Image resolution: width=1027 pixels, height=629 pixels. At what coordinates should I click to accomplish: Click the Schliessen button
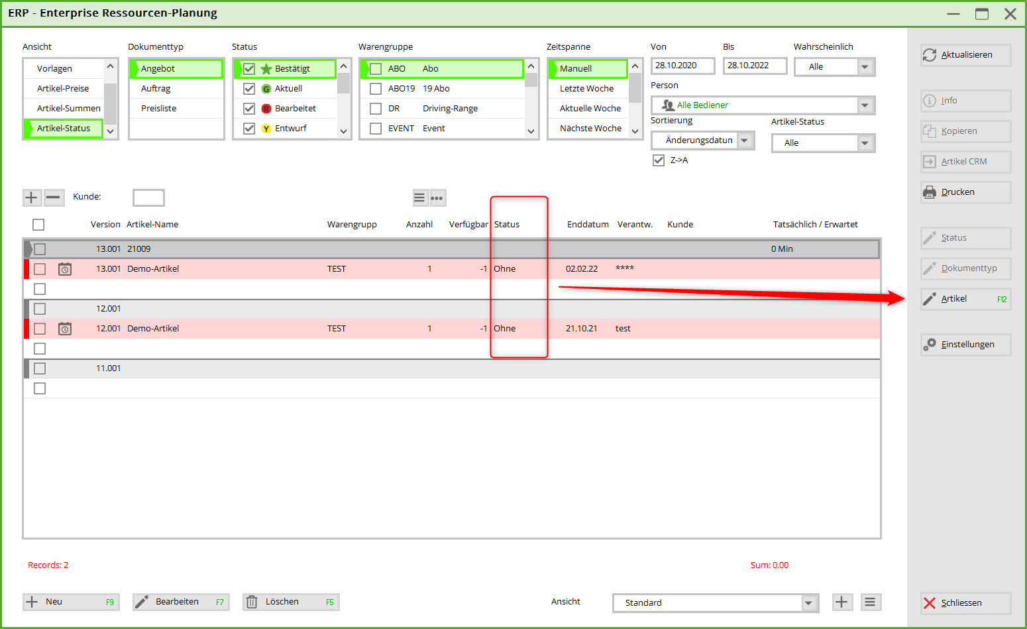click(x=965, y=603)
